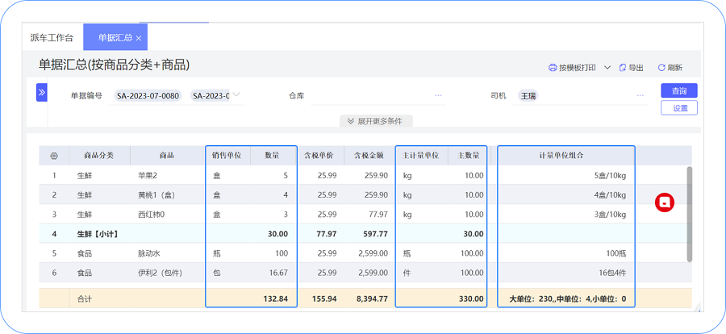The height and width of the screenshot is (334, 726).
Task: Click the 仓库 warehouse input field
Action: pos(371,96)
